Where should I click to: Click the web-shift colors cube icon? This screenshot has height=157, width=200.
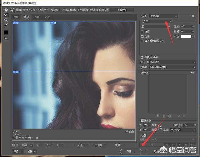tap(164, 116)
